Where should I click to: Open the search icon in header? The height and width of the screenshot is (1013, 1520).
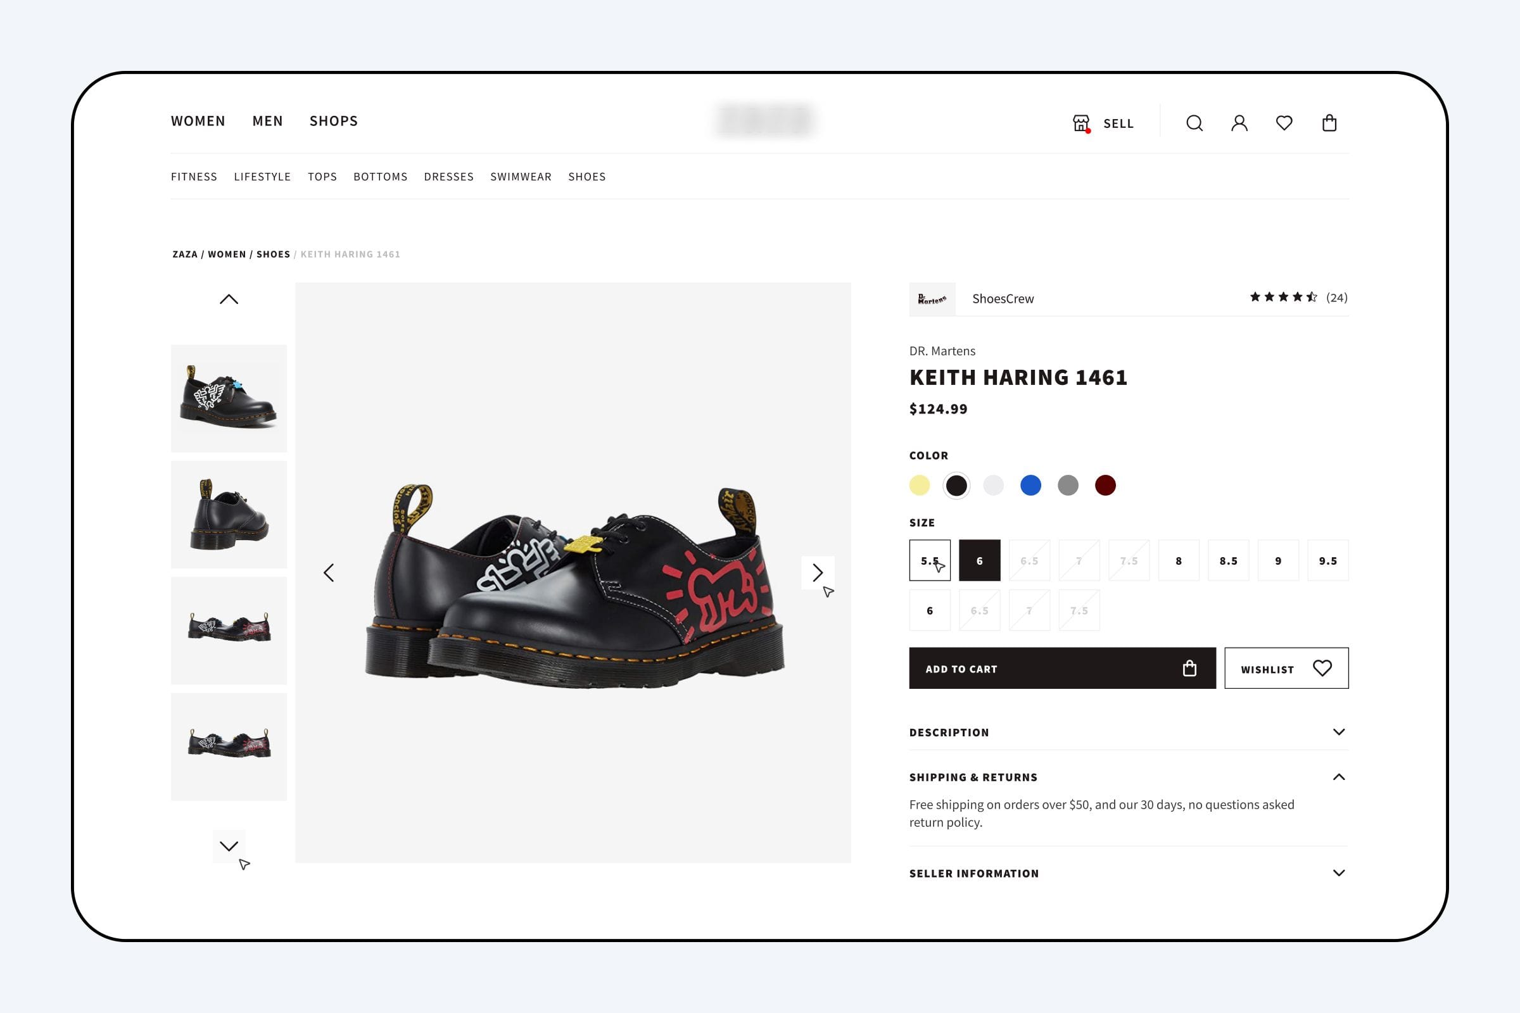click(x=1194, y=123)
